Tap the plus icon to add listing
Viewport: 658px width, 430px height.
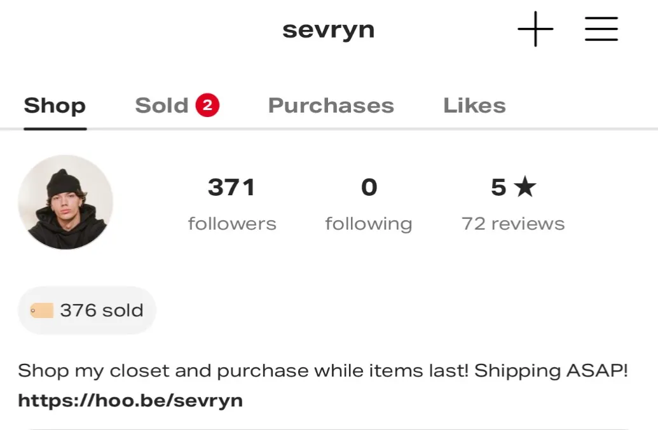[x=535, y=29]
